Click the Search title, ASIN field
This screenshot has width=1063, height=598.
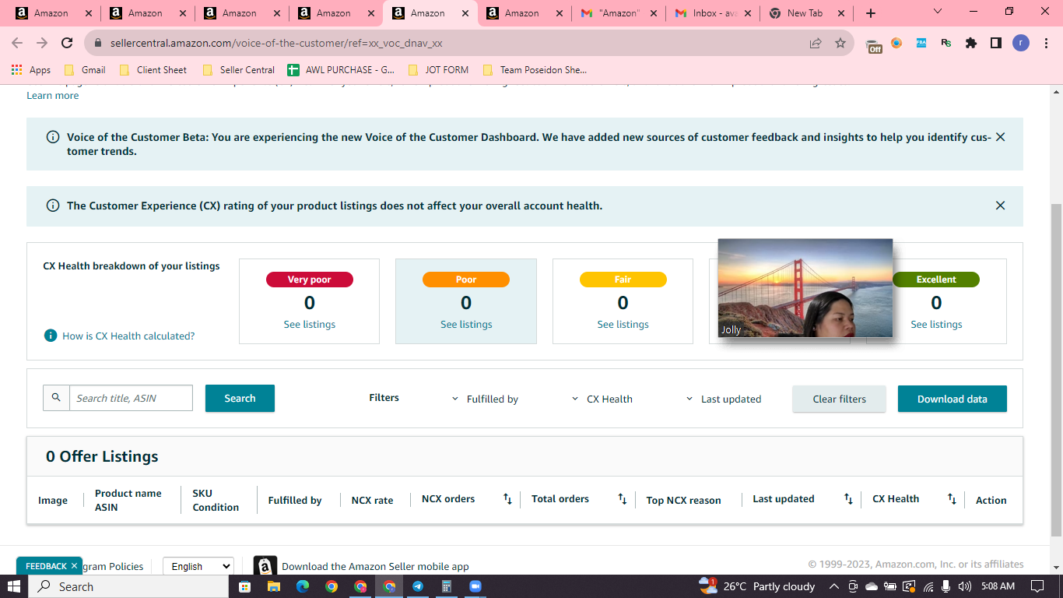pos(131,398)
